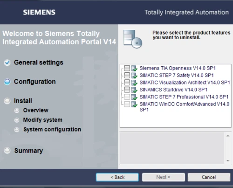Screen dimensions: 233x188
Task: Select the Siemens TIA Openness V14.0 SP1 label
Action: [x=178, y=68]
